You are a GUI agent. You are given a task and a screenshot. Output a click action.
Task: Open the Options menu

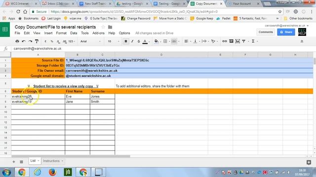[124, 33]
